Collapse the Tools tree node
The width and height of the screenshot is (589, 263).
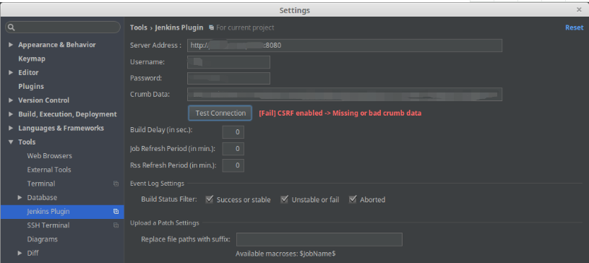click(11, 142)
